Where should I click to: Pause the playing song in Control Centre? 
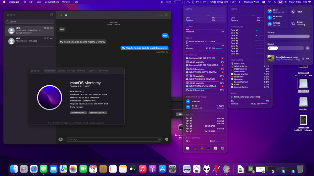(x=303, y=58)
